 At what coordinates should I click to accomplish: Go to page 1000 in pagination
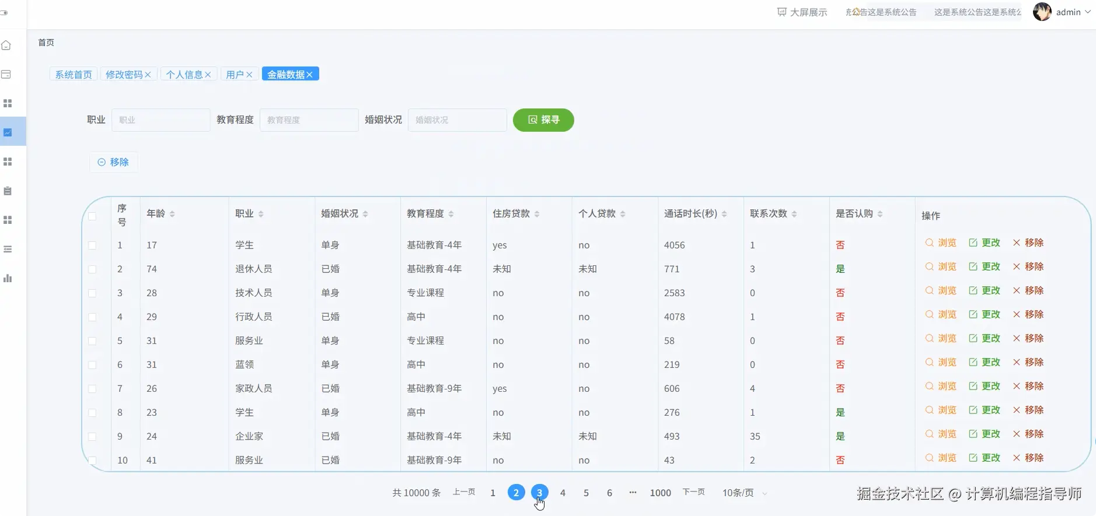pyautogui.click(x=661, y=493)
